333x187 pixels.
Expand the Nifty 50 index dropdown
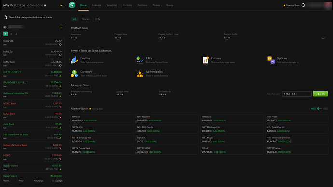[x=61, y=5]
